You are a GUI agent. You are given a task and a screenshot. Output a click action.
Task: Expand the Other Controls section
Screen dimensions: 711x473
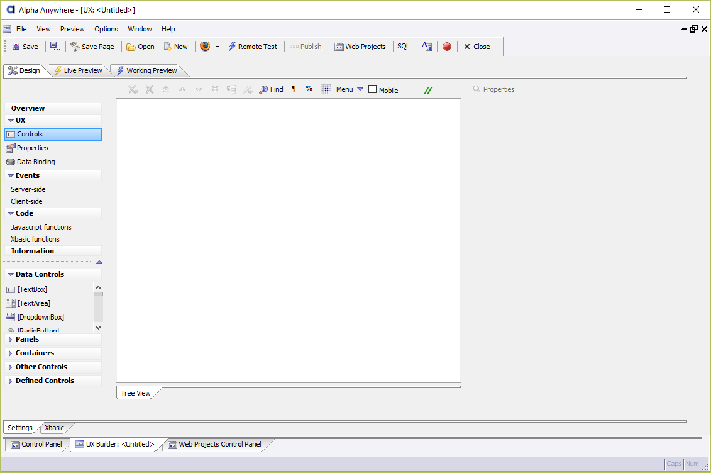[x=10, y=367]
